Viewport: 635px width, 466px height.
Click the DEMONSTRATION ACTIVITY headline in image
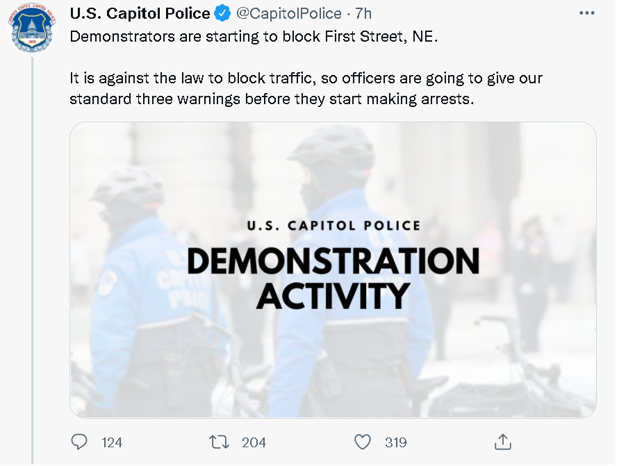[x=333, y=278]
